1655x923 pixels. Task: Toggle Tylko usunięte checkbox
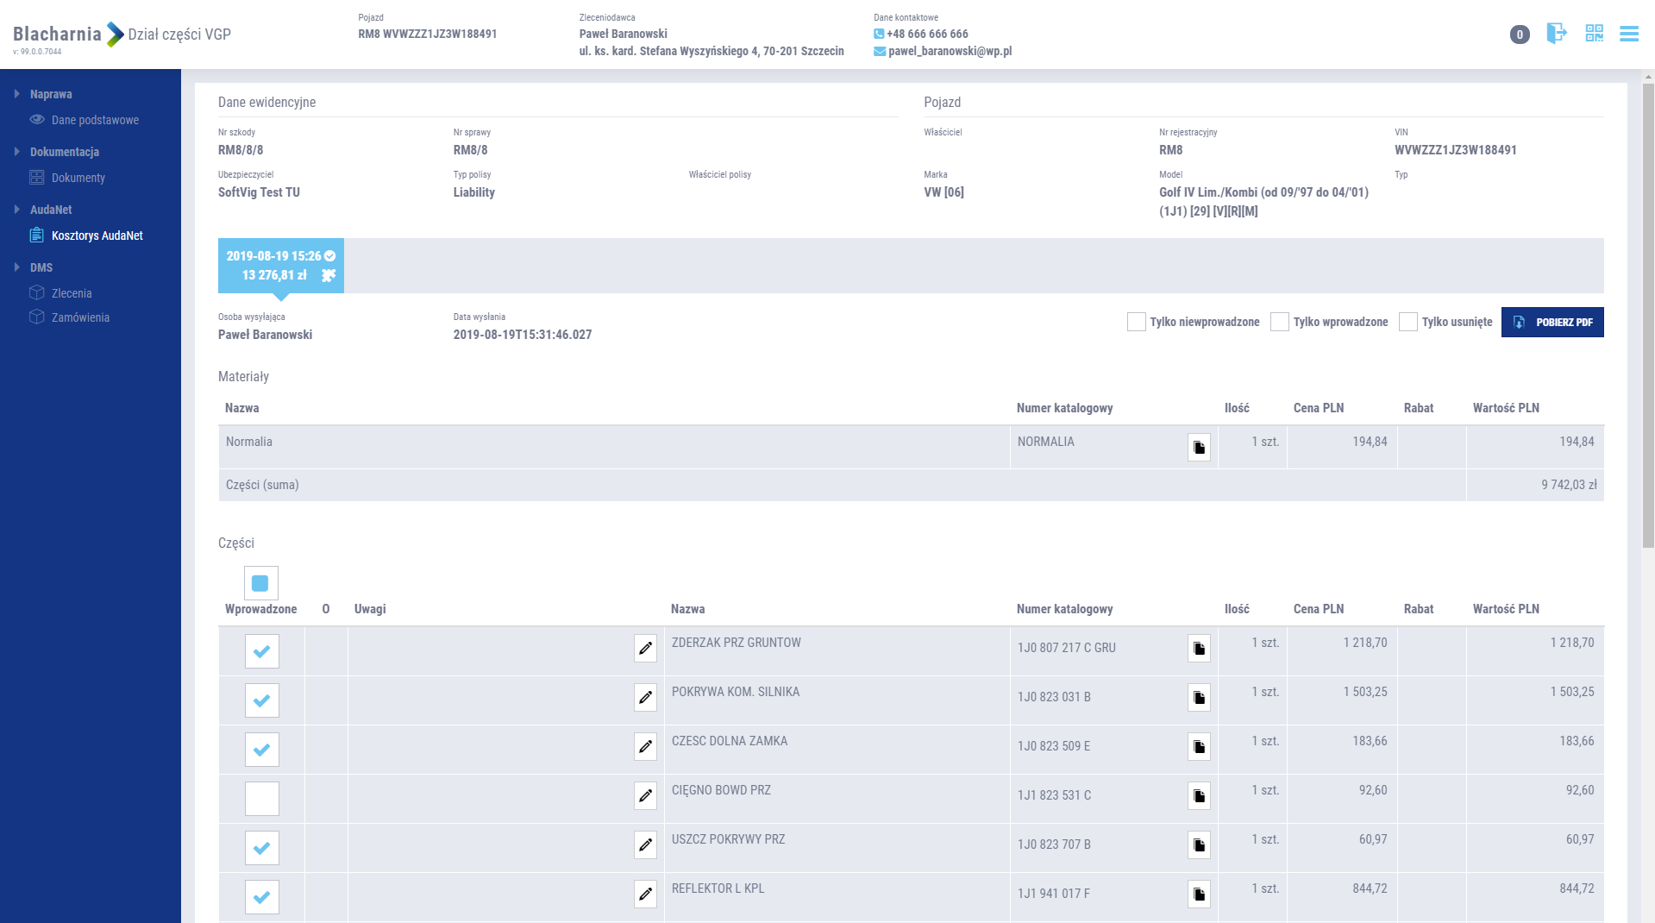click(1408, 322)
